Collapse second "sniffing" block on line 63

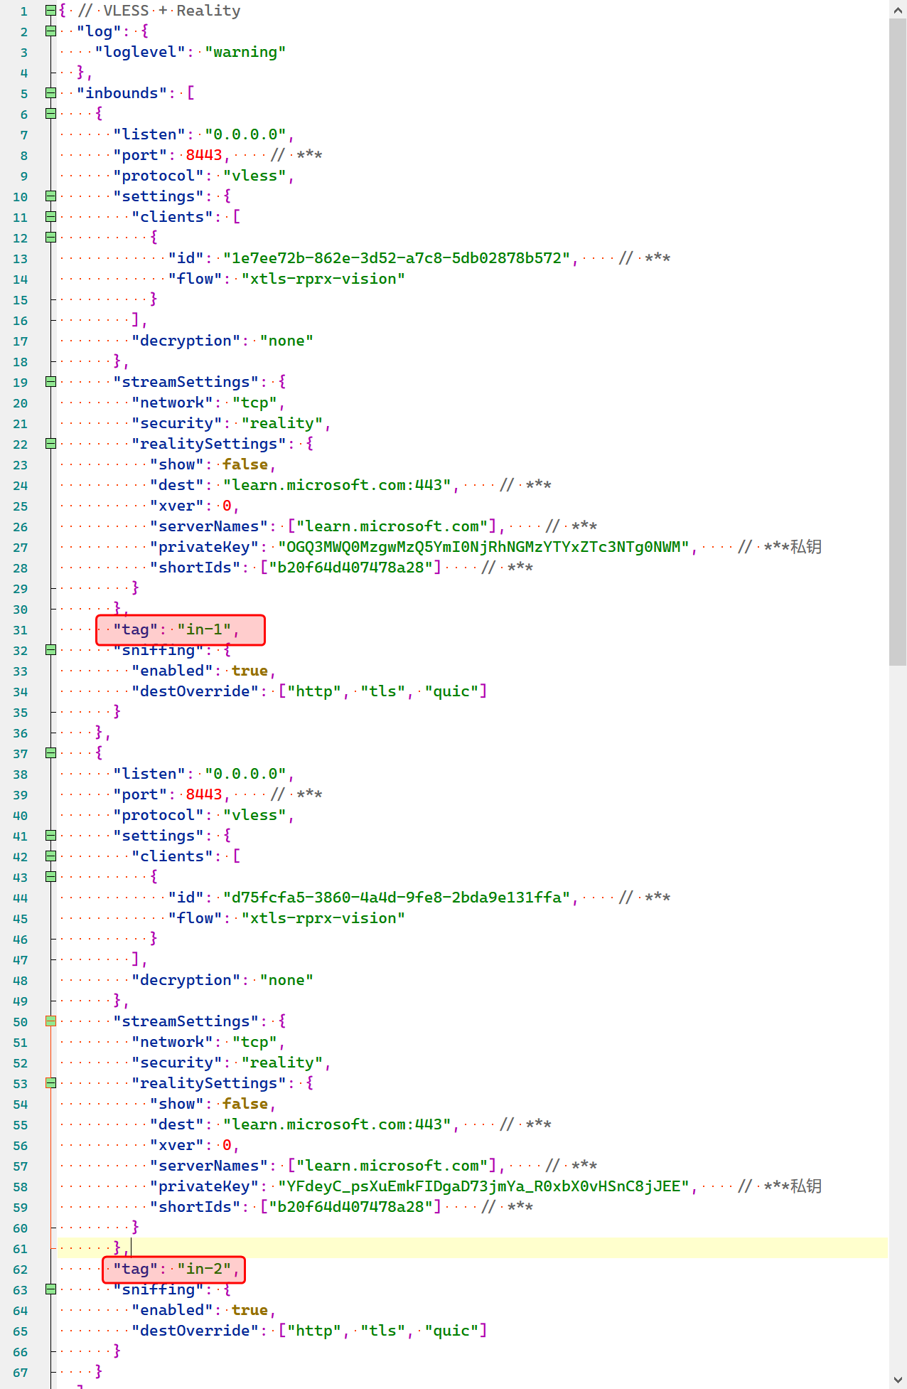coord(50,1289)
